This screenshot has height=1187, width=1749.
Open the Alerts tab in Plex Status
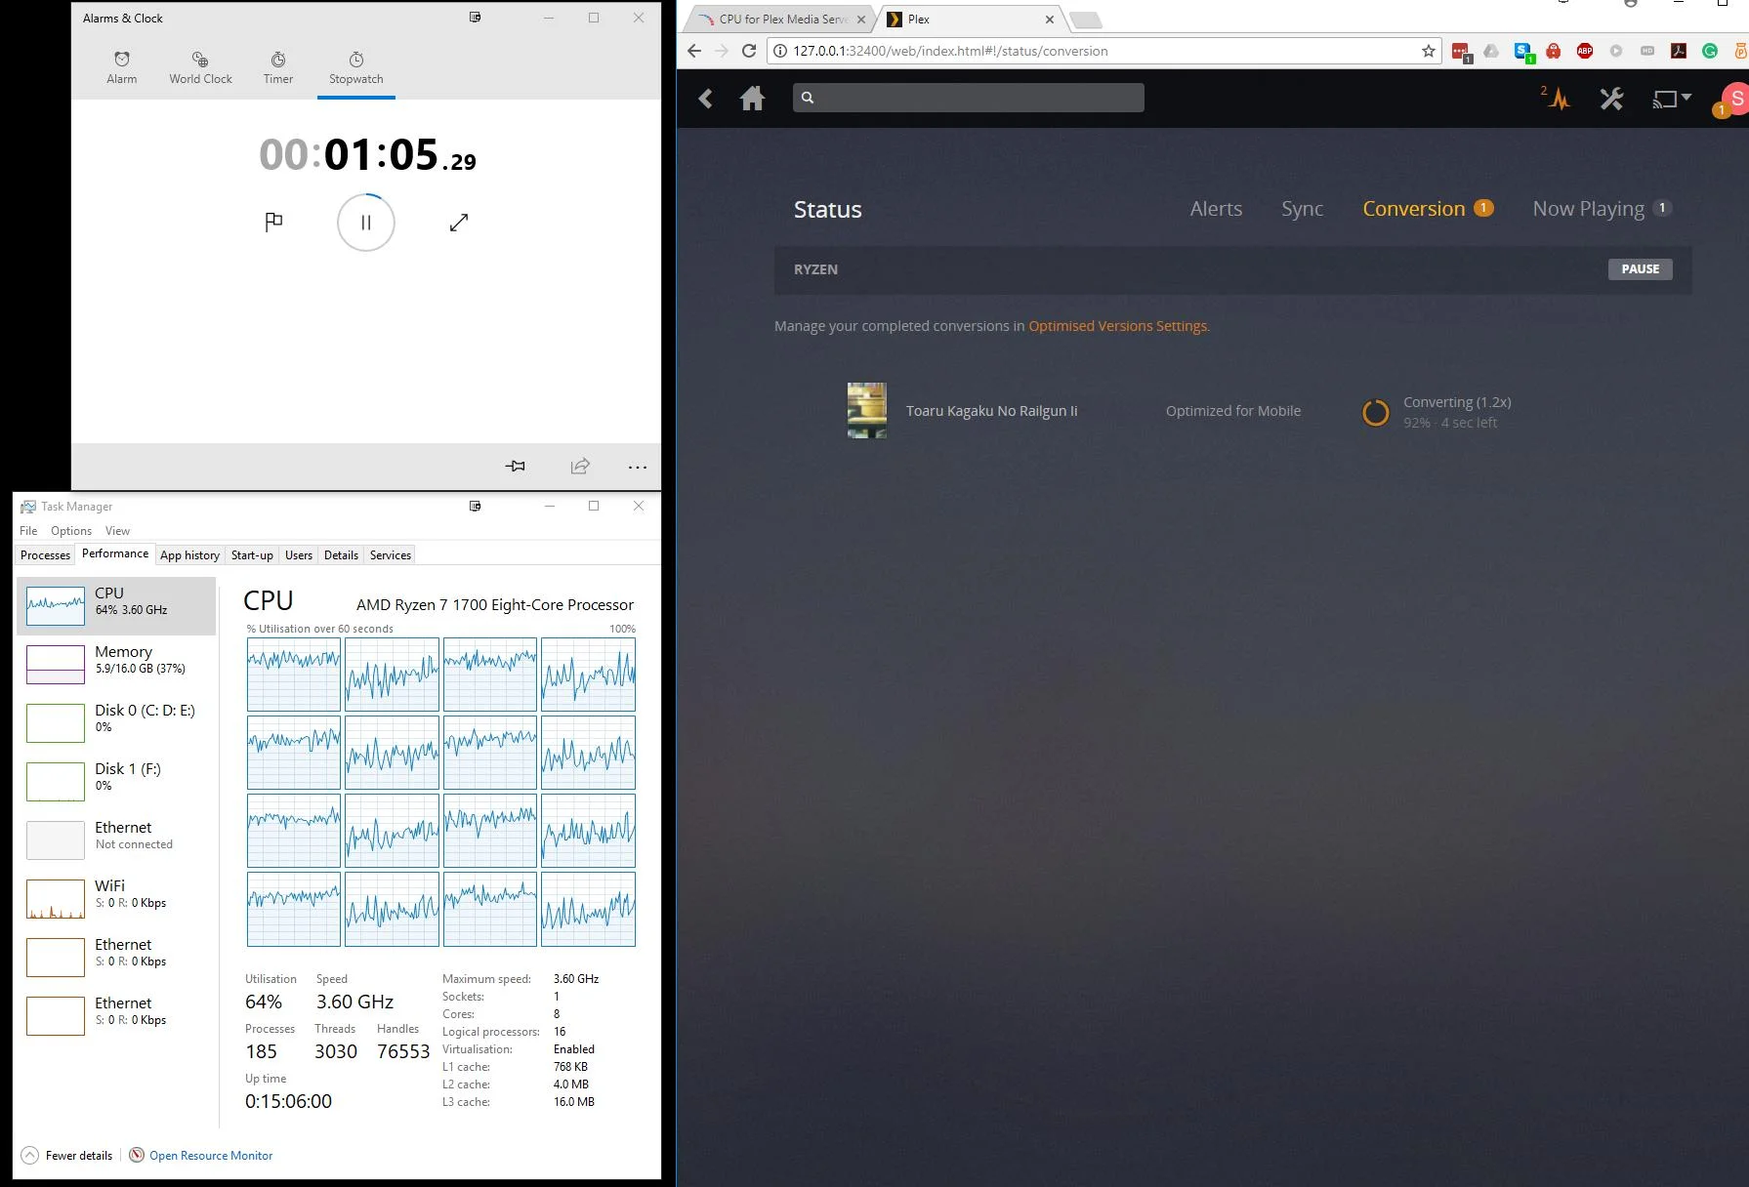click(x=1216, y=209)
